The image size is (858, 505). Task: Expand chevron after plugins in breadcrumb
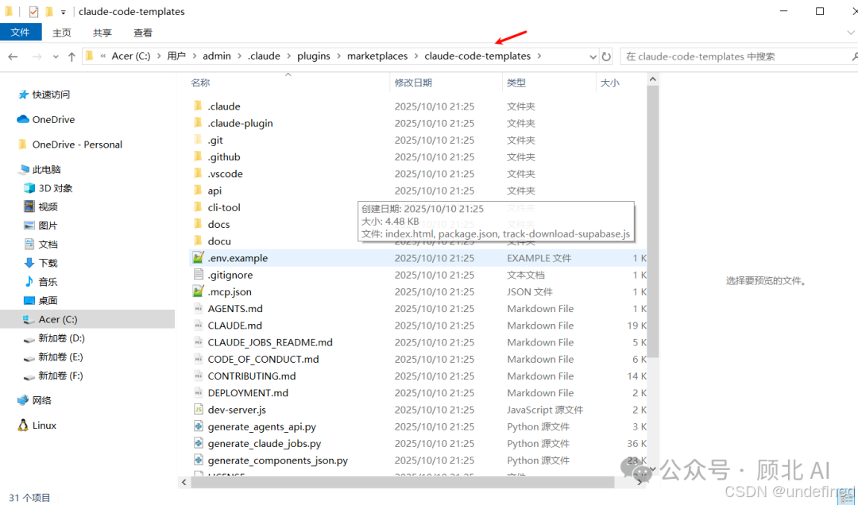click(x=338, y=56)
